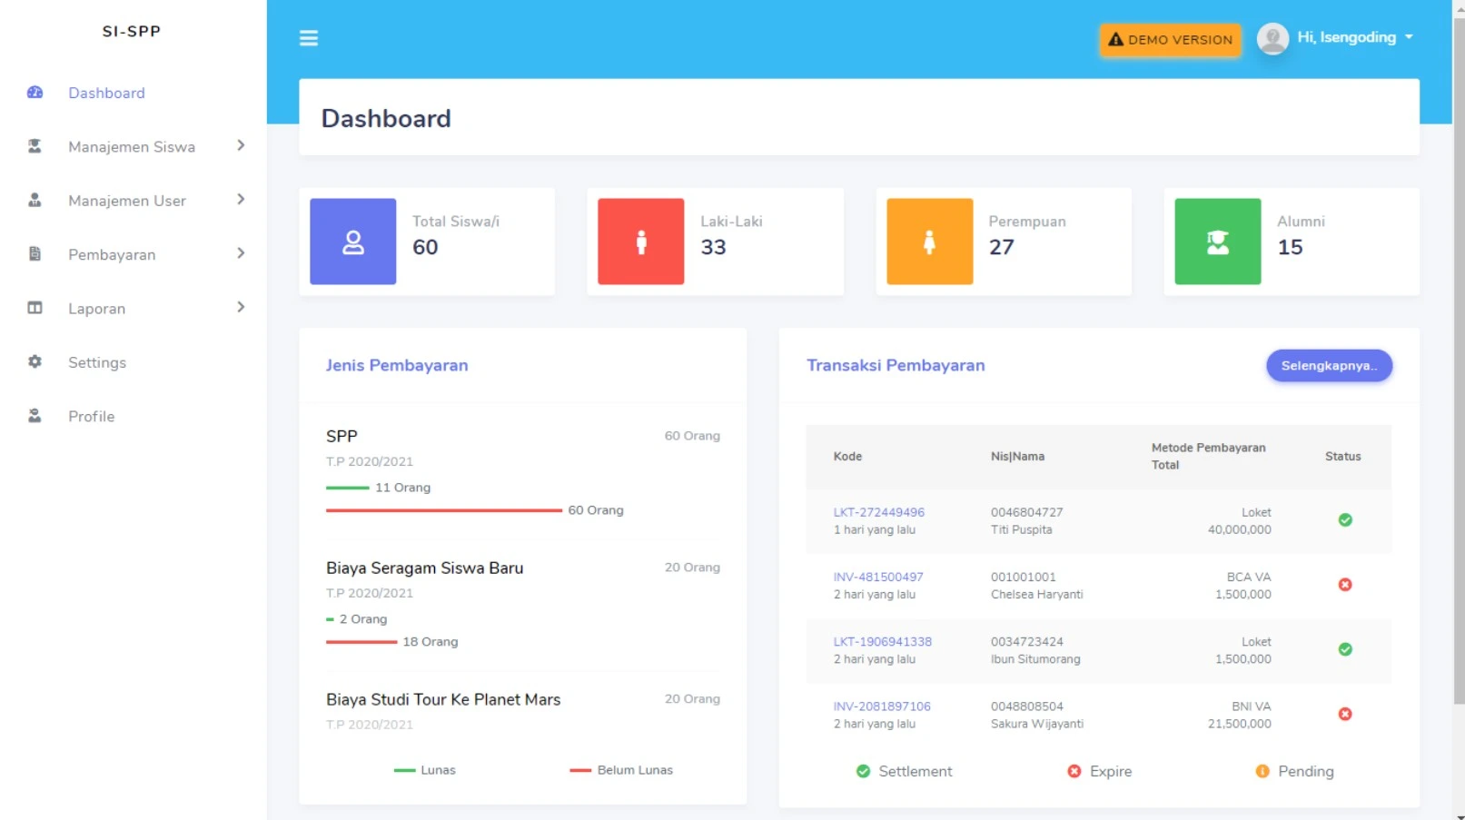
Task: Click the red expire status icon for INV-481500497
Action: pos(1345,585)
